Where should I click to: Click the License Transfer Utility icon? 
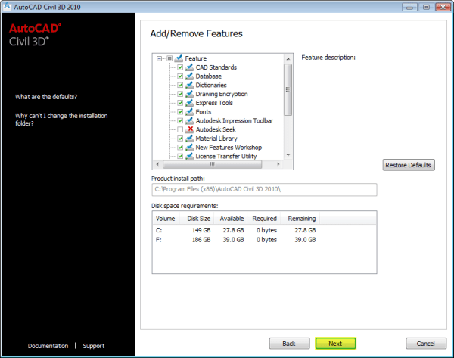pos(189,156)
